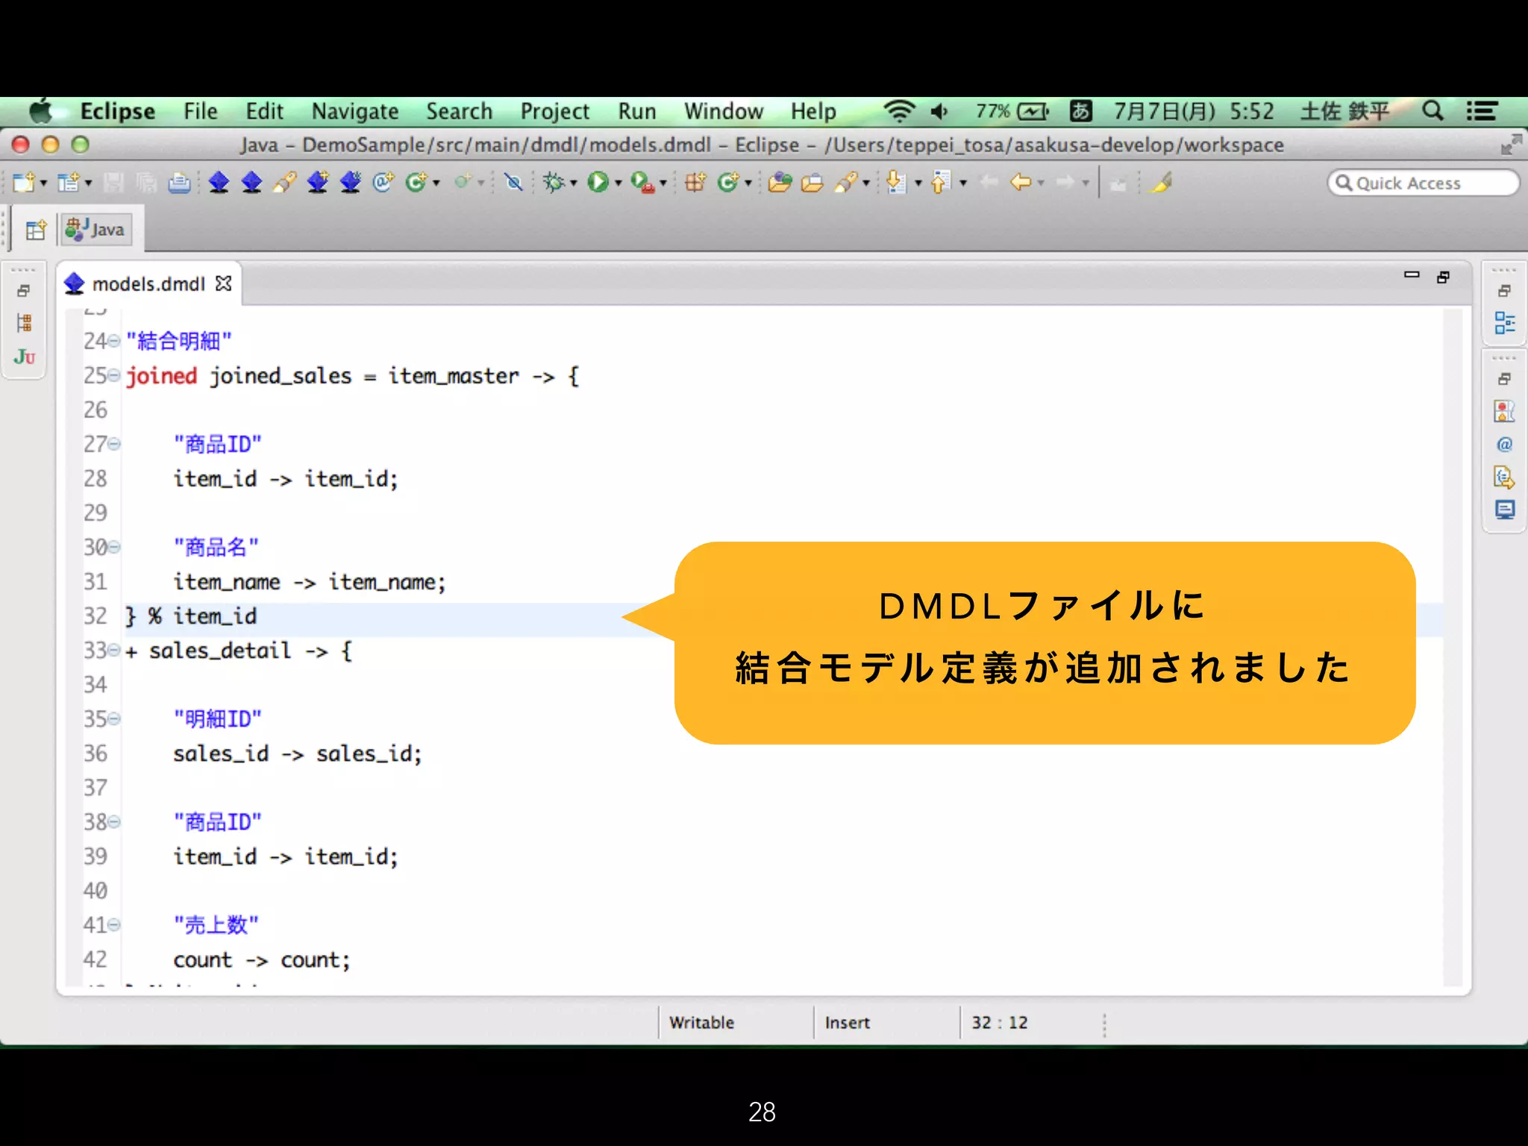Image resolution: width=1528 pixels, height=1146 pixels.
Task: Open the Help menu
Action: [x=813, y=111]
